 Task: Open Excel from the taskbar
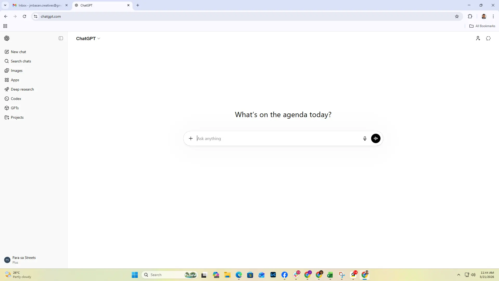(330, 275)
